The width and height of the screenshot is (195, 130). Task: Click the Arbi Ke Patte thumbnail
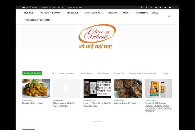pos(128,88)
